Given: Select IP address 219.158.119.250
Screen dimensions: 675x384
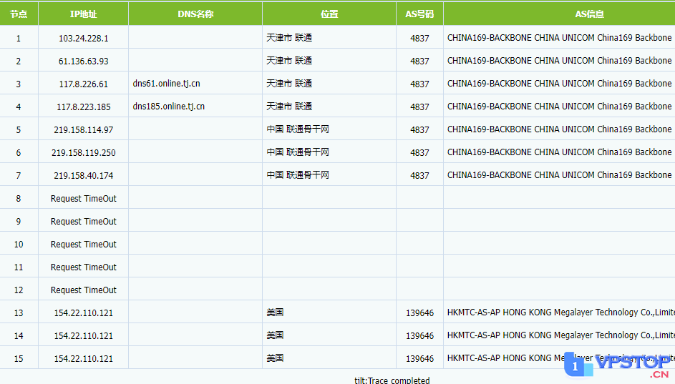Looking at the screenshot, I should click(x=84, y=152).
